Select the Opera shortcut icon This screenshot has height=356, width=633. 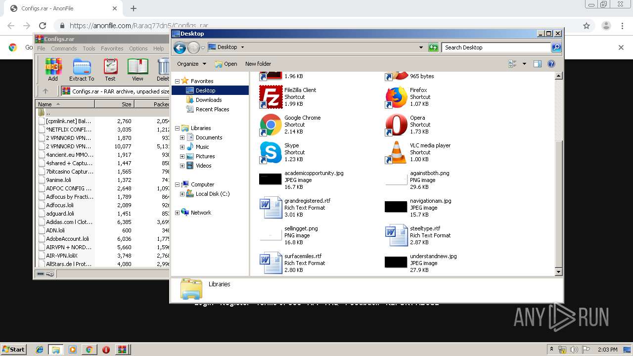click(396, 125)
